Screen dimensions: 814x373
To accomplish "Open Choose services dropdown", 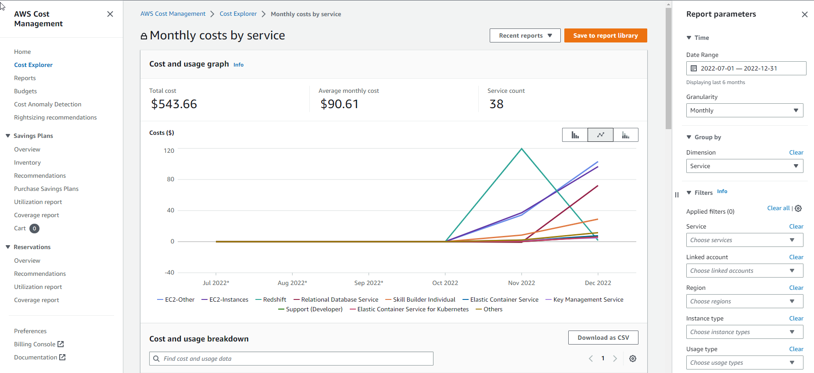I will [744, 240].
